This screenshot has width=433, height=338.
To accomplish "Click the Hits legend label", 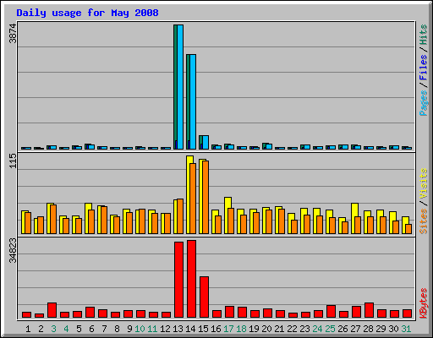I will 424,35.
